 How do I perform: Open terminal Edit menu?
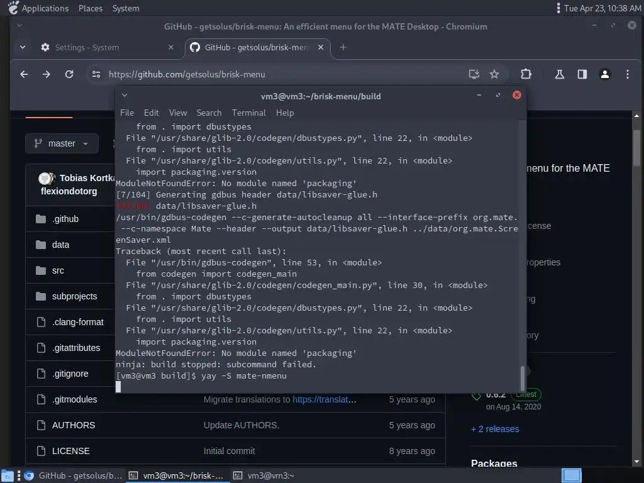point(151,113)
